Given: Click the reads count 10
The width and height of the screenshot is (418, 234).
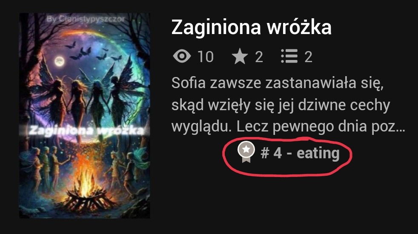Looking at the screenshot, I should click(206, 57).
